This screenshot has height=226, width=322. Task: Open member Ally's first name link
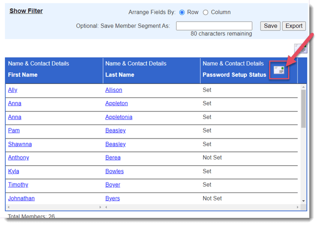tap(12, 90)
